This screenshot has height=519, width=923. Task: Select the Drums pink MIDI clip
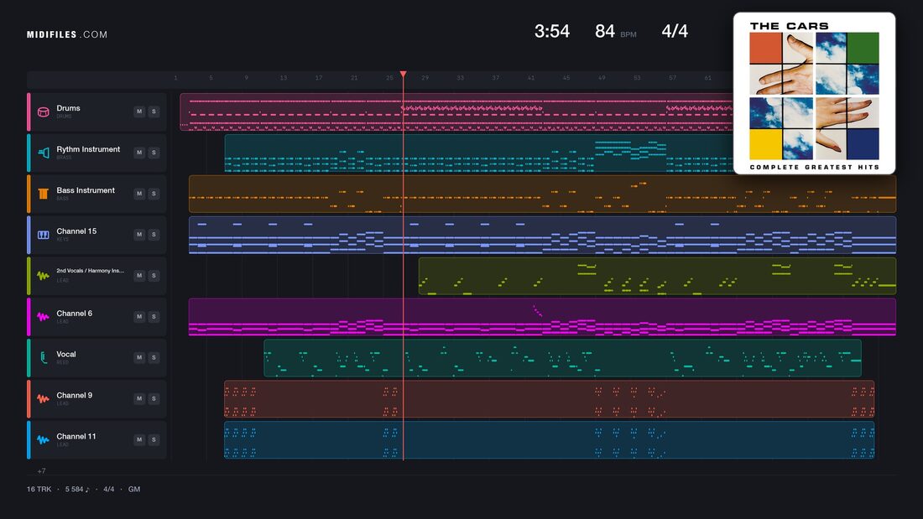(456, 112)
